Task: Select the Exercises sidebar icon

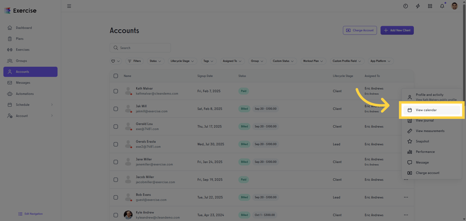Action: (x=24, y=49)
